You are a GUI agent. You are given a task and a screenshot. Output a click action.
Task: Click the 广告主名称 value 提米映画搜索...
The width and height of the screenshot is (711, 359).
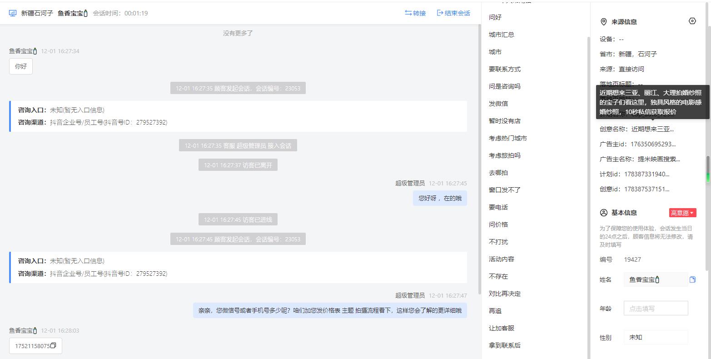659,159
